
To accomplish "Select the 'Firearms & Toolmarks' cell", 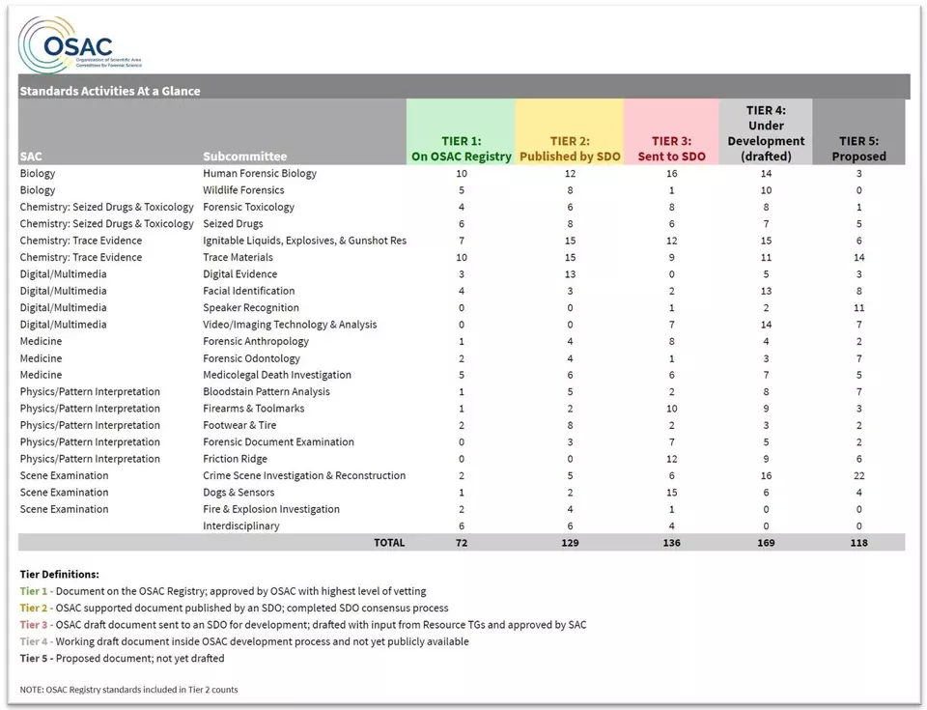I will tap(254, 409).
